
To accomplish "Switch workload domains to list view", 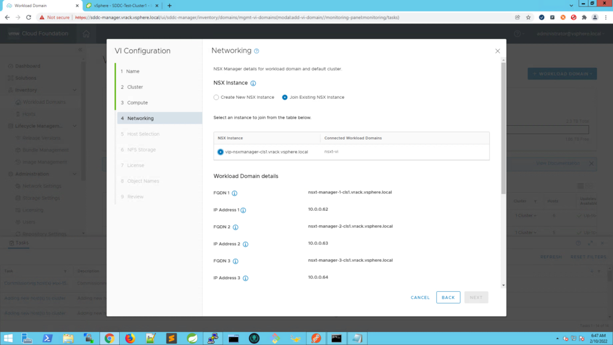I will click(581, 186).
